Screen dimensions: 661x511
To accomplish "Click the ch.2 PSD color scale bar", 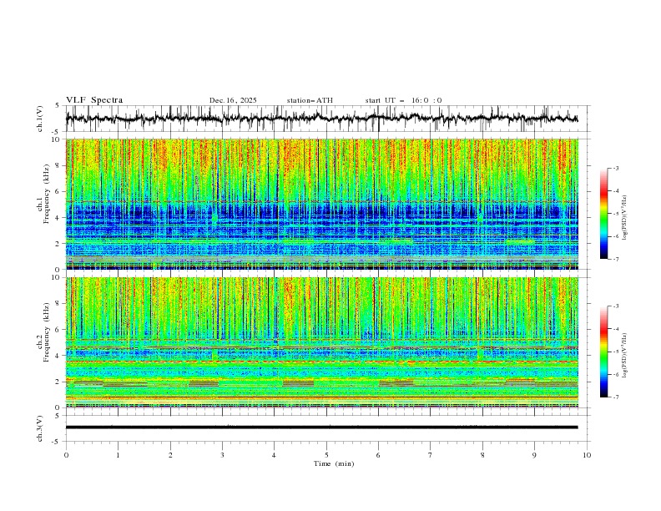I will tap(603, 352).
